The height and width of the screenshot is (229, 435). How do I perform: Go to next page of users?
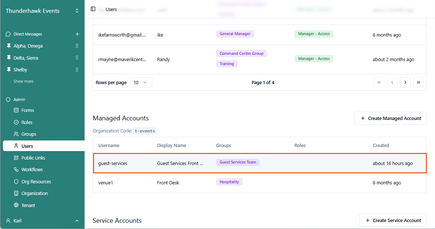click(x=405, y=82)
